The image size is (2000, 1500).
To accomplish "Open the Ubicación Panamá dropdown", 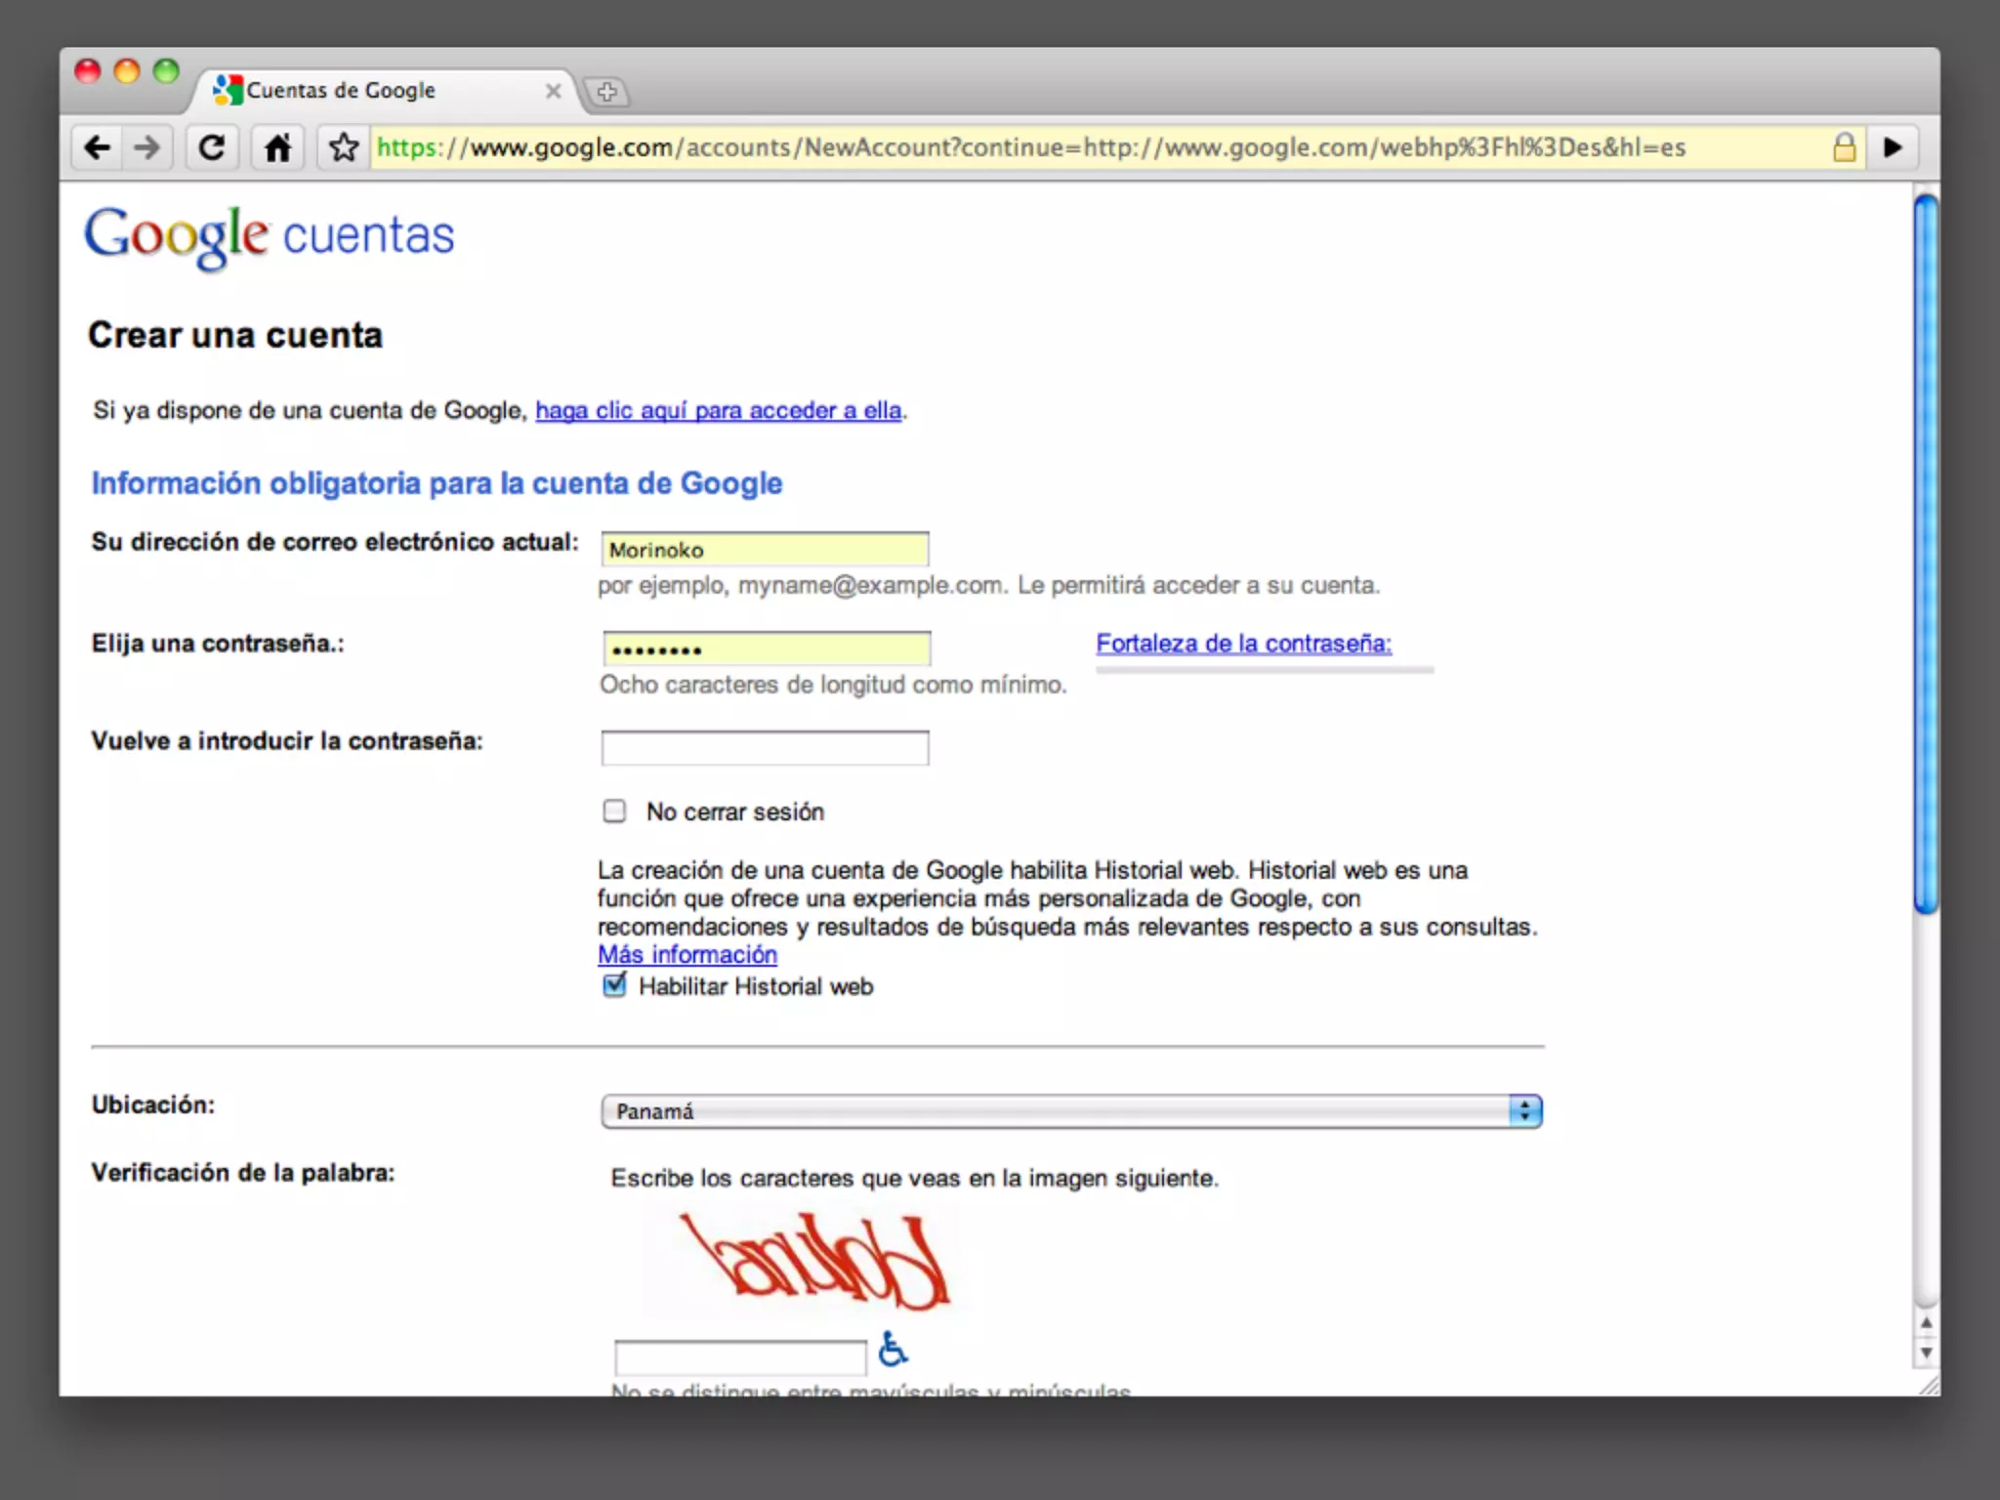I will click(1071, 1111).
